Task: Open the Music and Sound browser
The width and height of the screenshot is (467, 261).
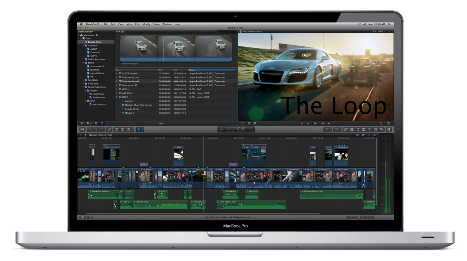Action: point(358,130)
